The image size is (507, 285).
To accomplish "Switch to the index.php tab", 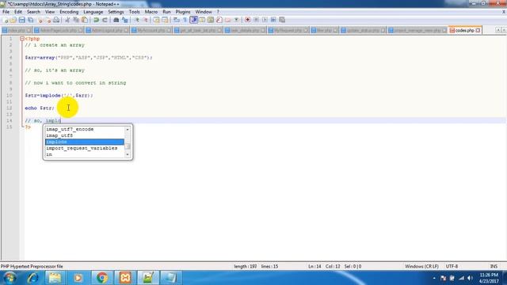I will [17, 30].
